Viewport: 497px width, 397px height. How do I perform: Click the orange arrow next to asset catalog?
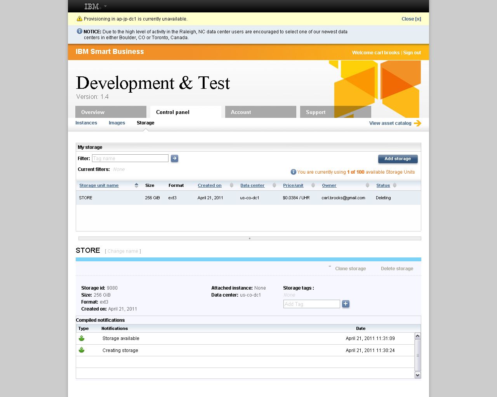coord(417,123)
